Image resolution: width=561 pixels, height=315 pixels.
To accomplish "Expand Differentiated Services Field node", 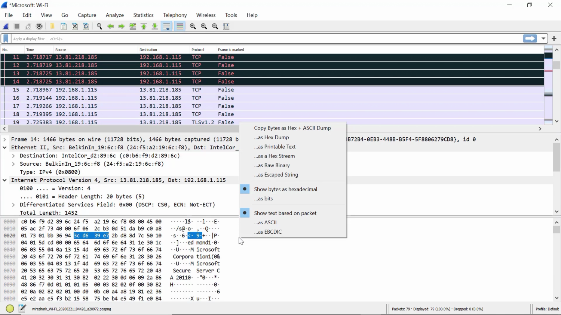I will pyautogui.click(x=13, y=205).
